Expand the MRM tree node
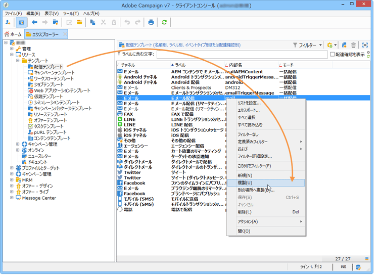 tap(12, 179)
